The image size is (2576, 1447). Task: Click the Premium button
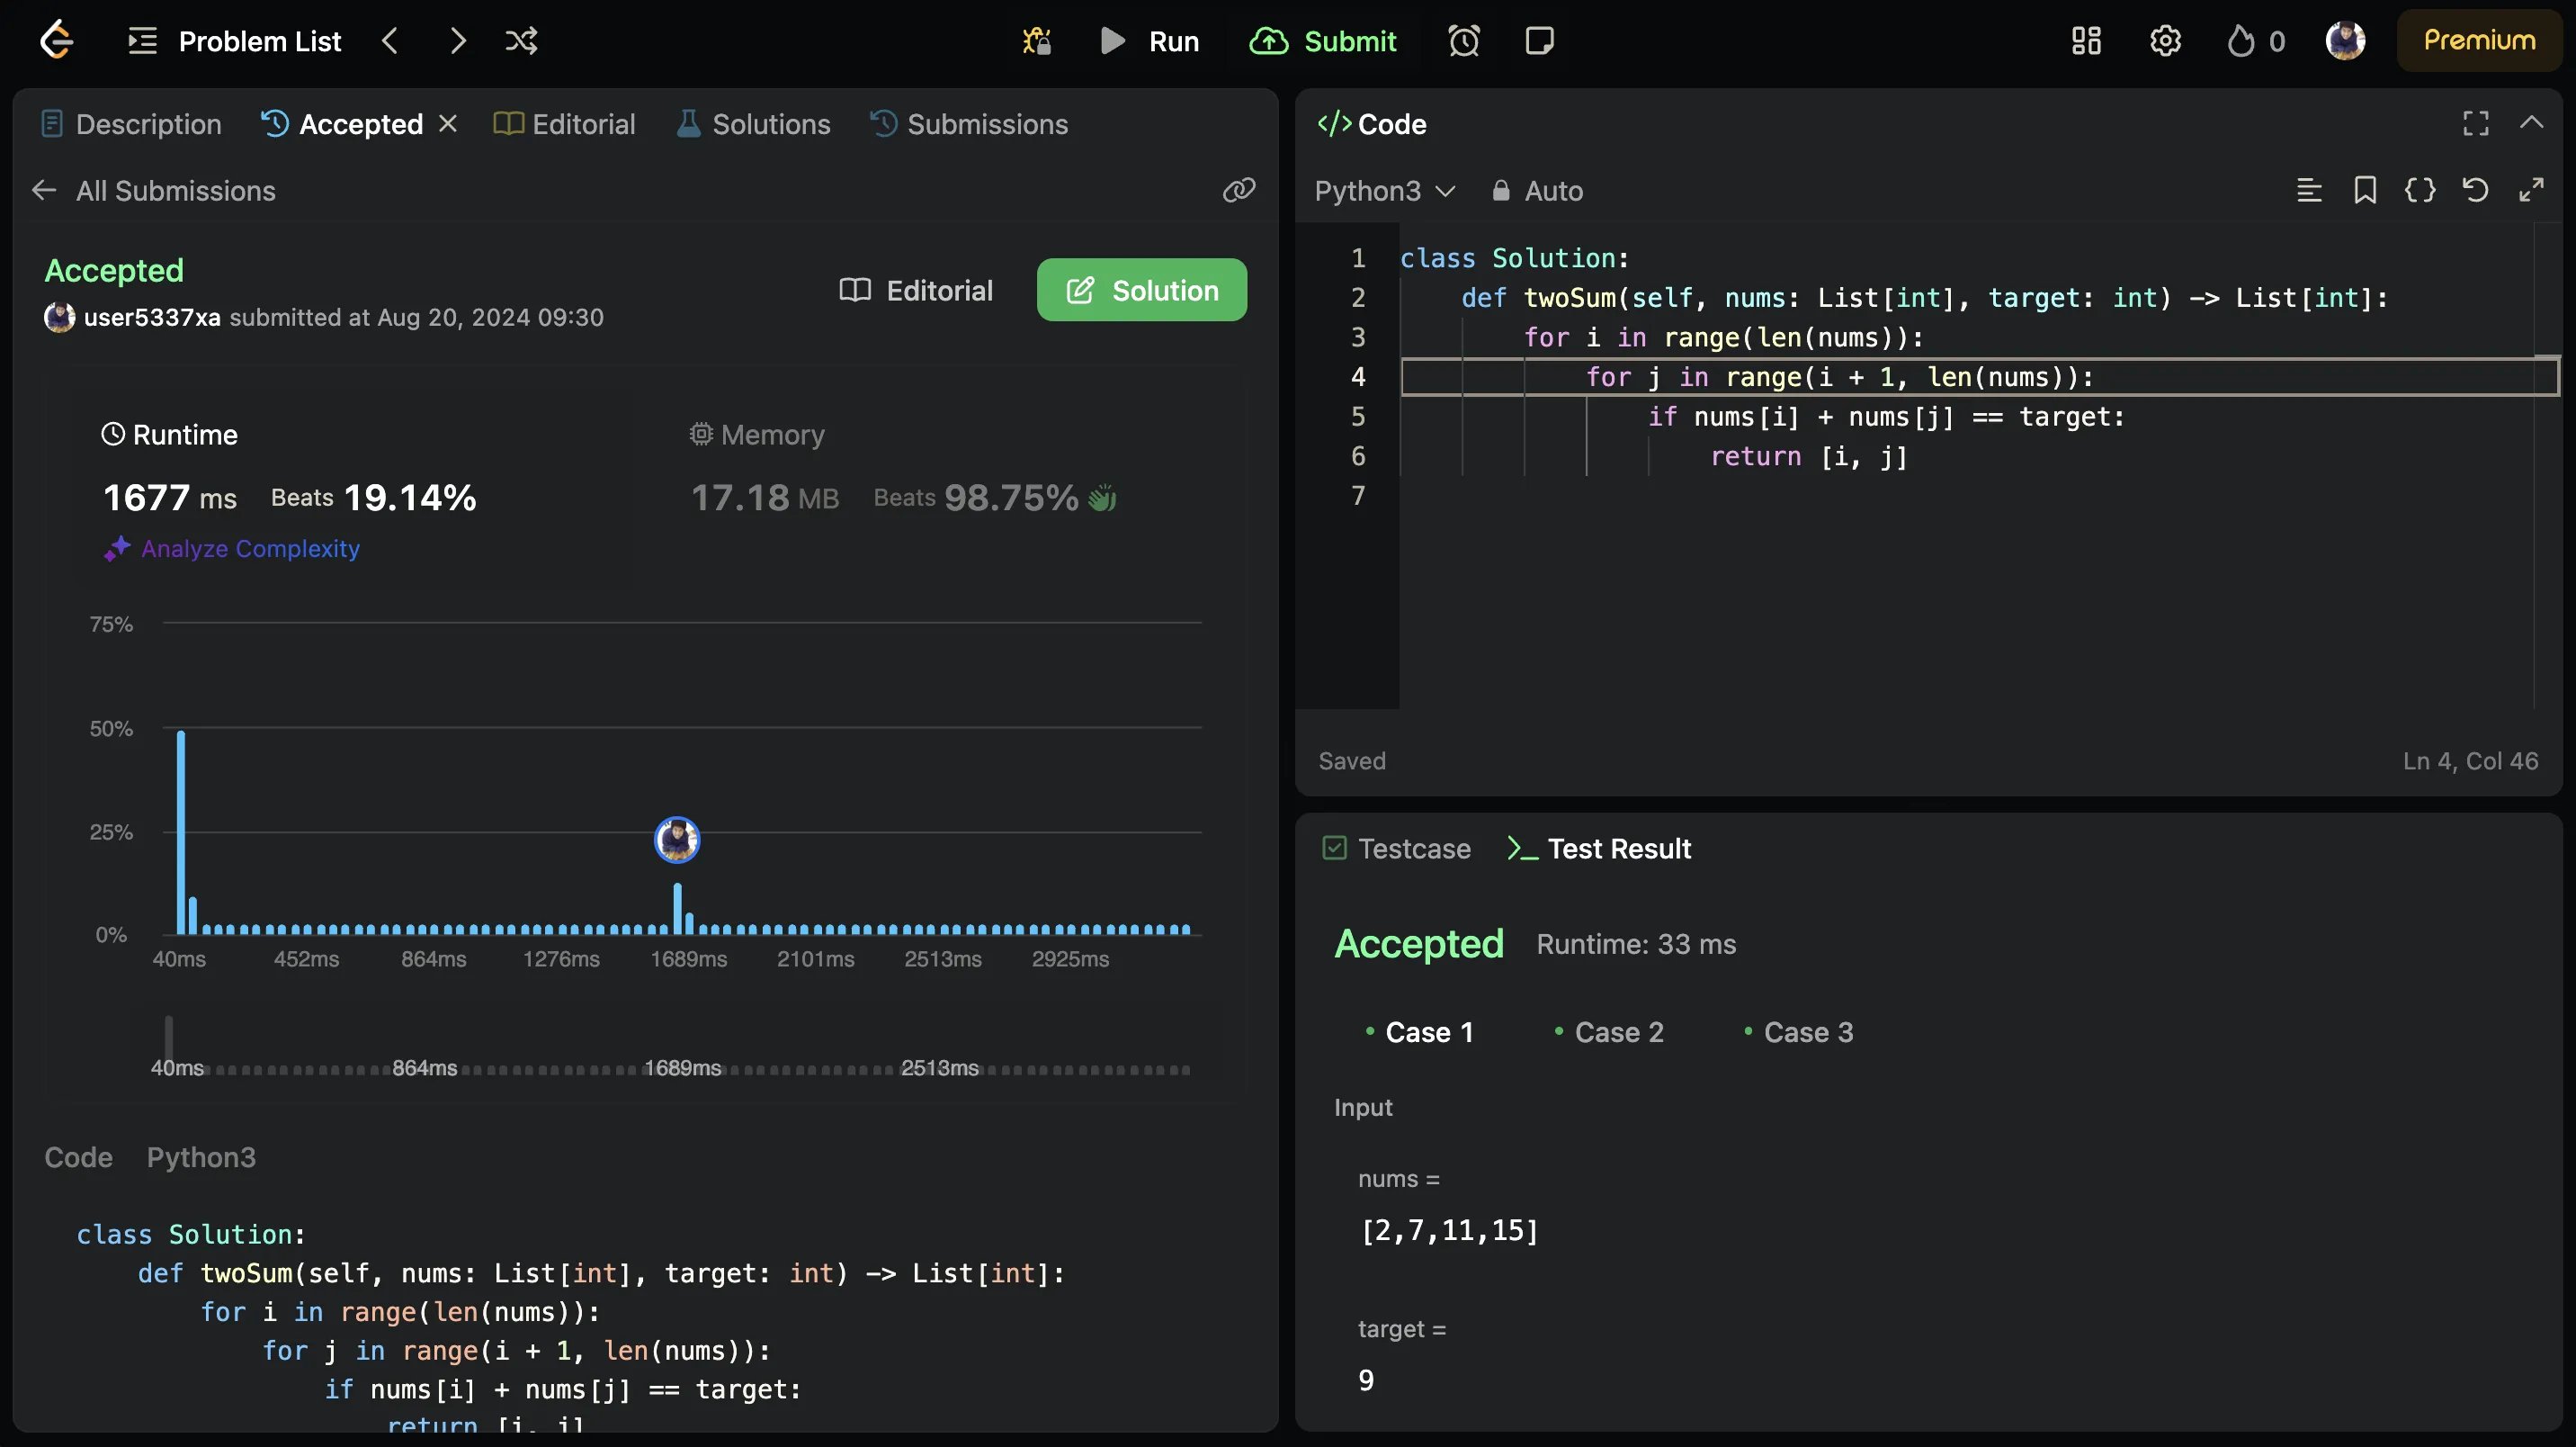[2478, 40]
